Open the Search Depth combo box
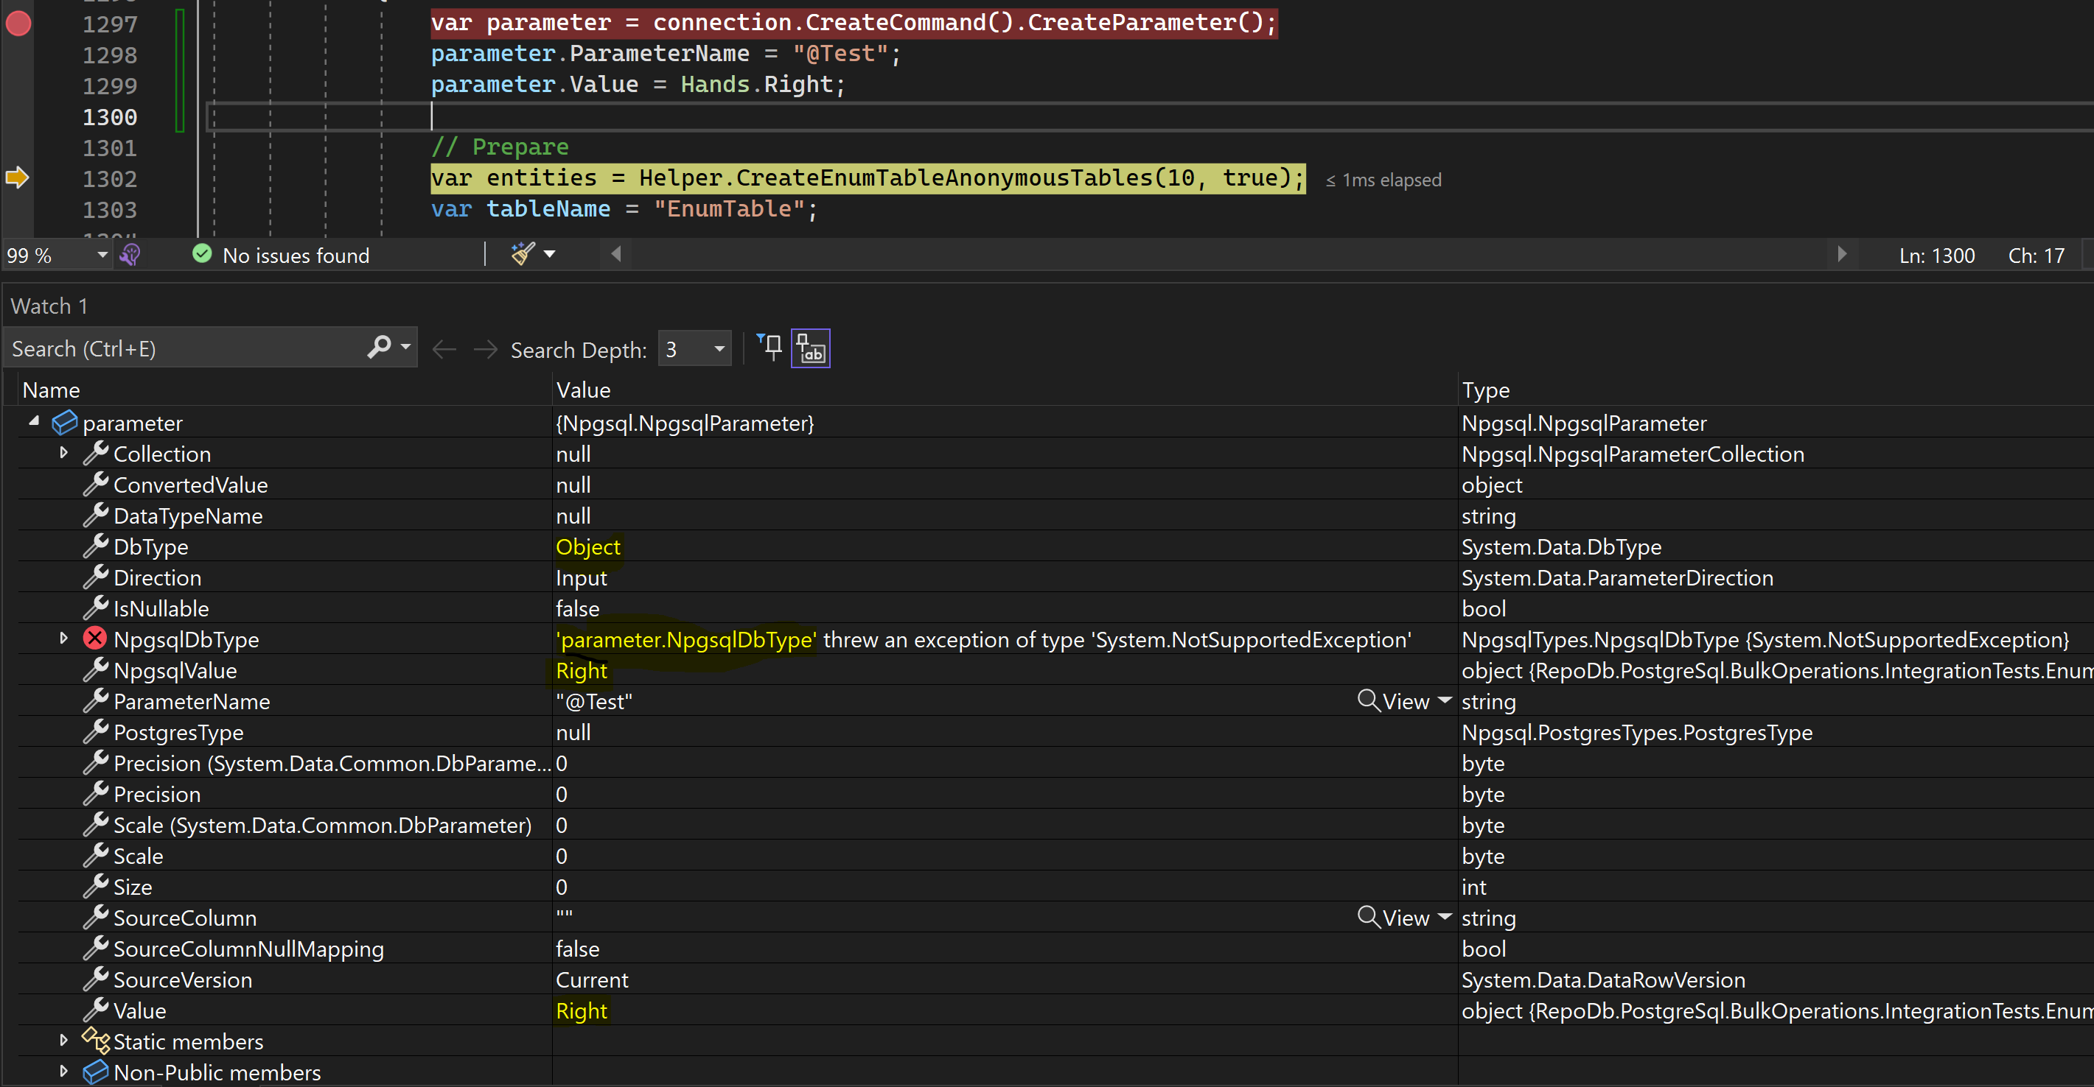The width and height of the screenshot is (2094, 1087). 719,349
